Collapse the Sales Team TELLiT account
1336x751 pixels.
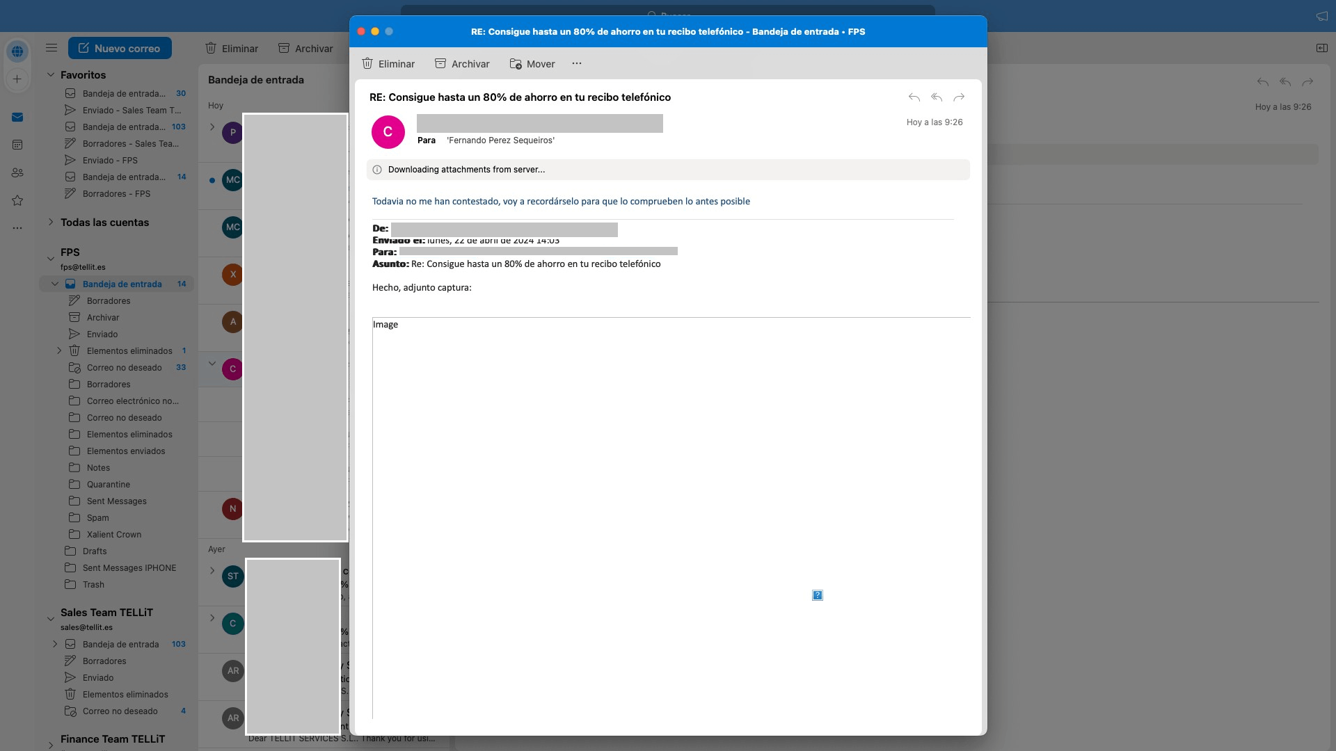coord(50,618)
